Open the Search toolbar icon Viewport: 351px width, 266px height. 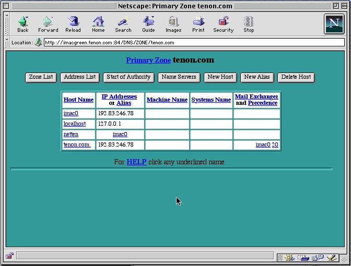123,24
